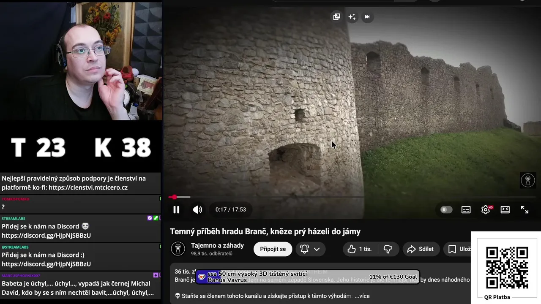Viewport: 541px width, 304px height.
Task: Skip to next video icon at top
Action: [367, 17]
